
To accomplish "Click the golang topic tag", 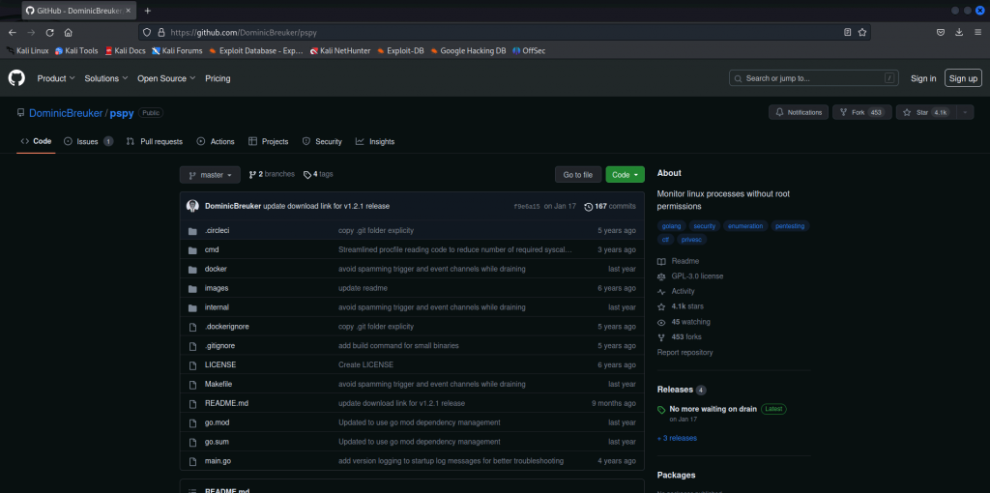I will 671,226.
